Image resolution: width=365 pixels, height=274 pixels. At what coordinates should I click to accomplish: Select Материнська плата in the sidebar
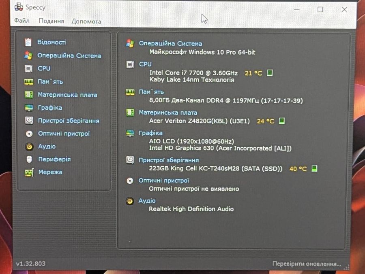pos(67,95)
